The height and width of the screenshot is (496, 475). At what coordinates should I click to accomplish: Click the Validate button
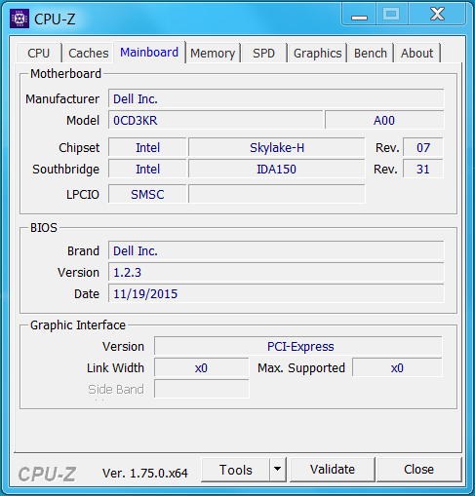(333, 470)
